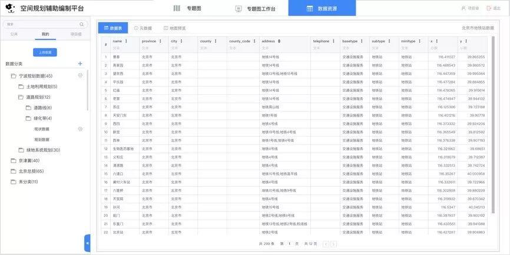The height and width of the screenshot is (255, 510).
Task: Click the 116.411027 x value cell
Action: point(442,57)
